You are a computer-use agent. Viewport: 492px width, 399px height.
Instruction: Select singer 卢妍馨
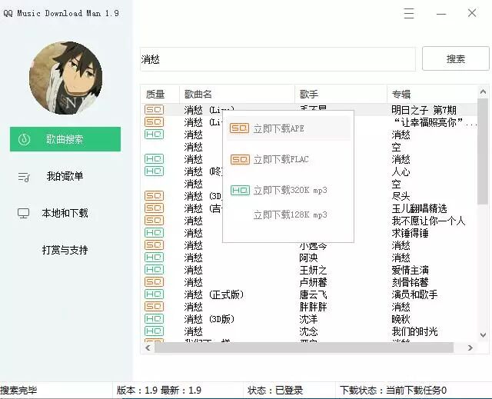313,282
